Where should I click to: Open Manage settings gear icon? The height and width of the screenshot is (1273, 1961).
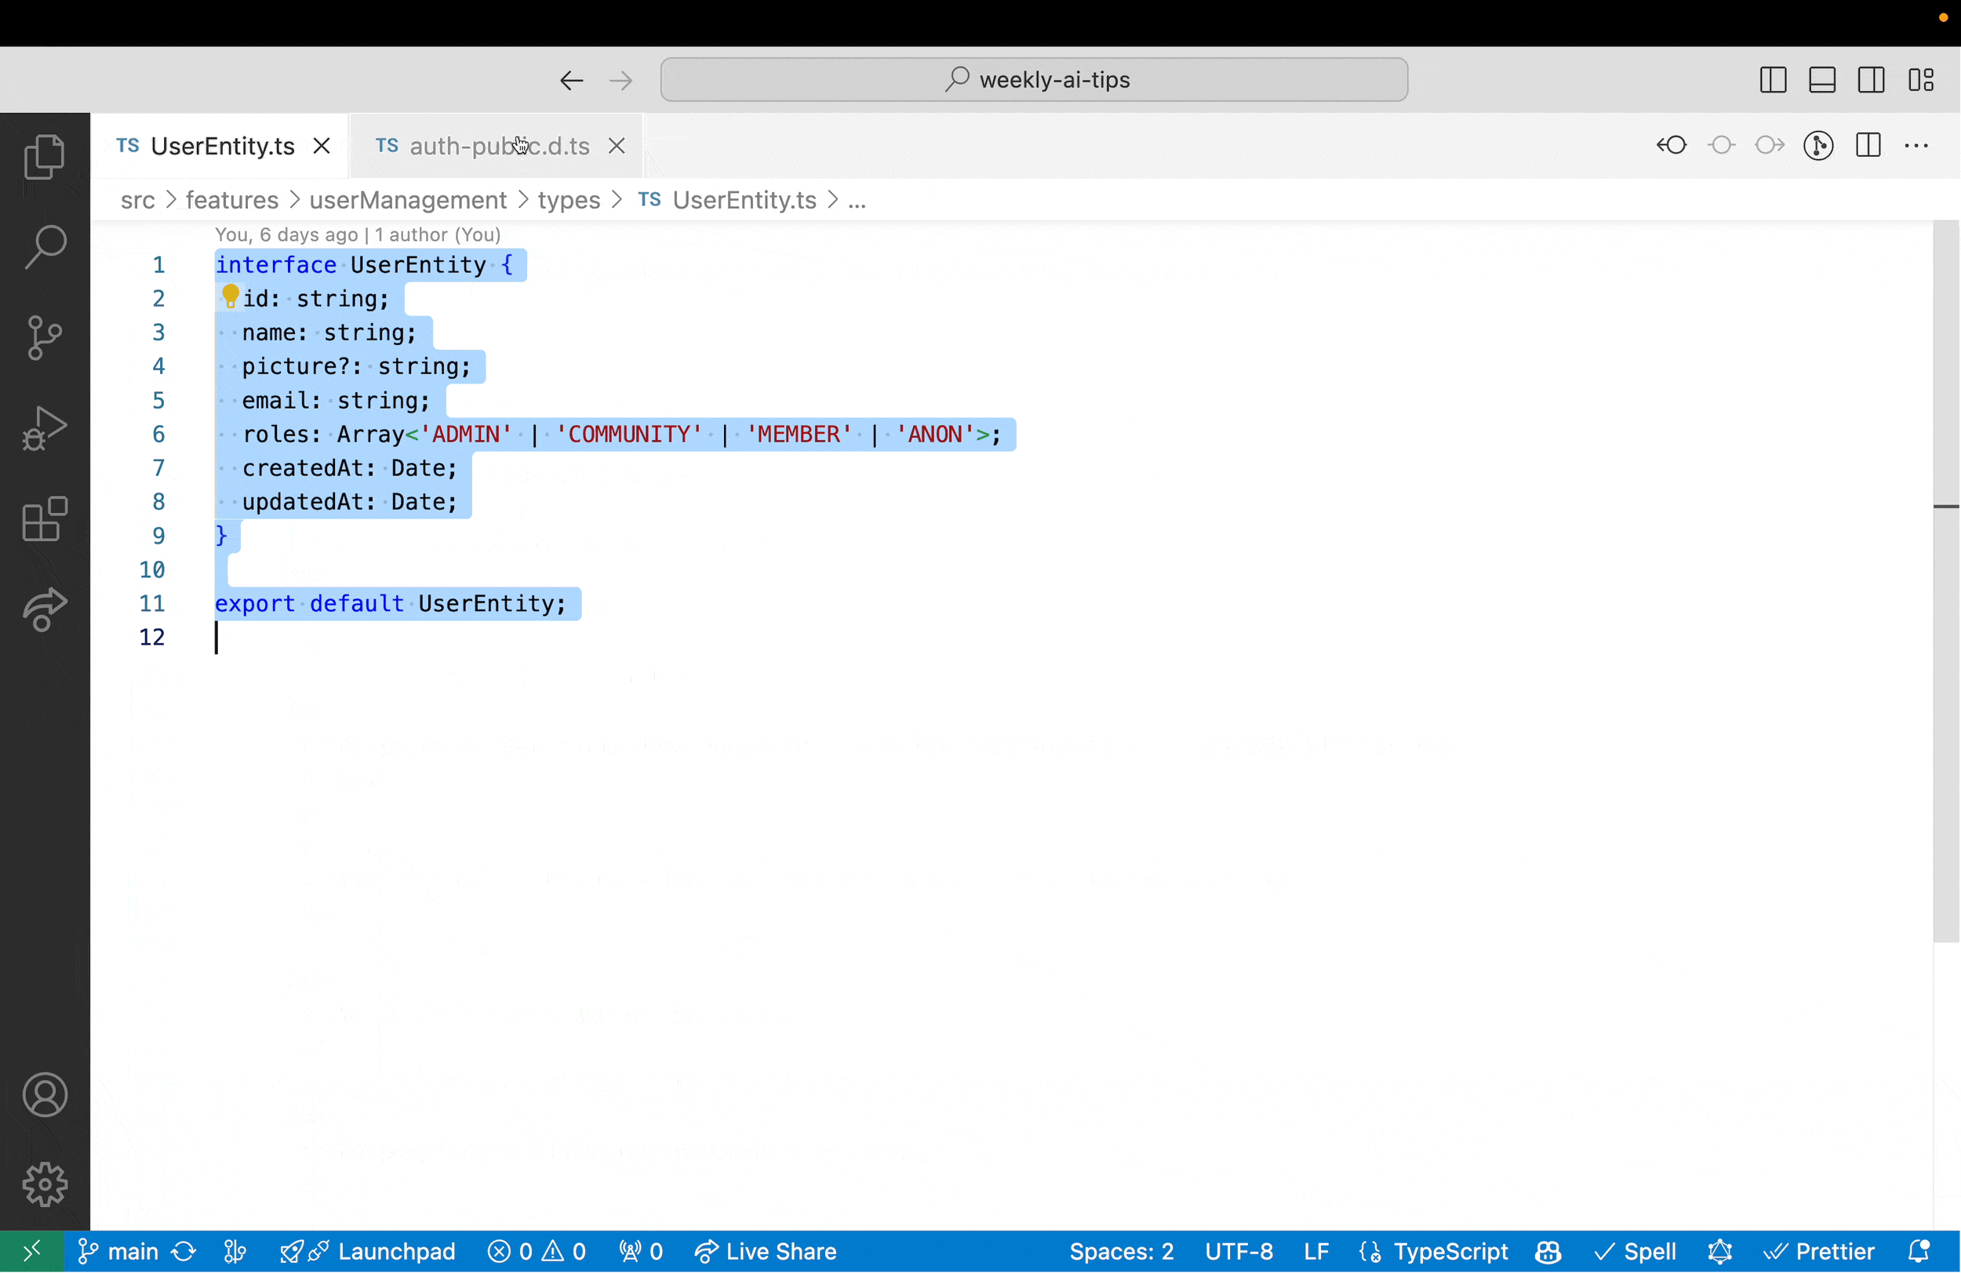coord(45,1185)
